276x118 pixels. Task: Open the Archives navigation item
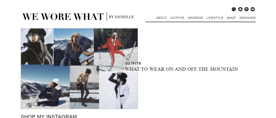coord(247,18)
